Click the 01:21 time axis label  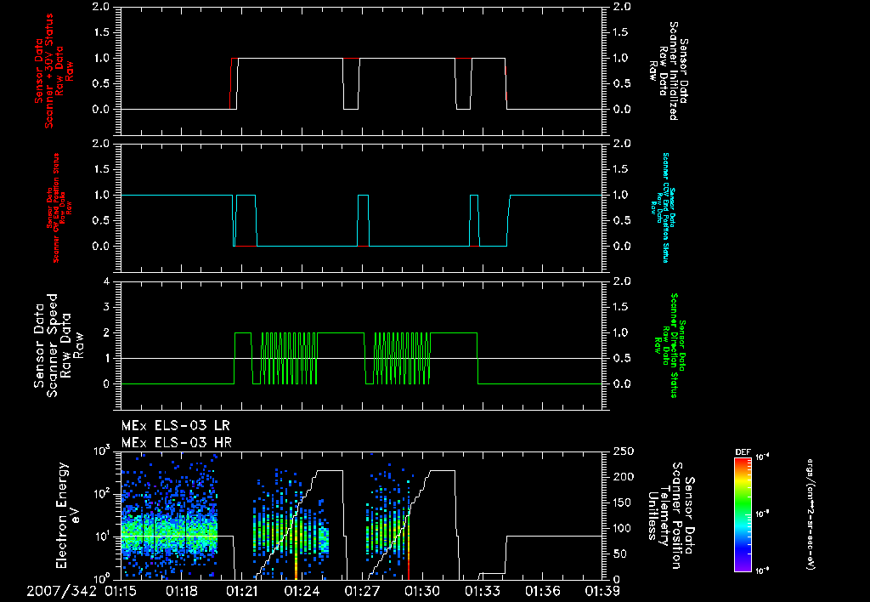[x=241, y=592]
